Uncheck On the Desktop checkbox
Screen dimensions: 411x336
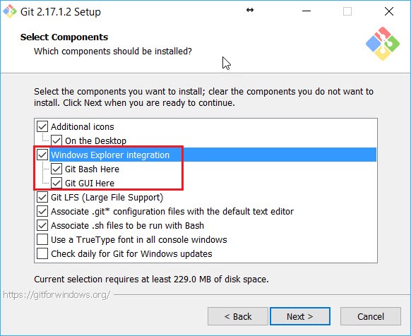point(56,140)
